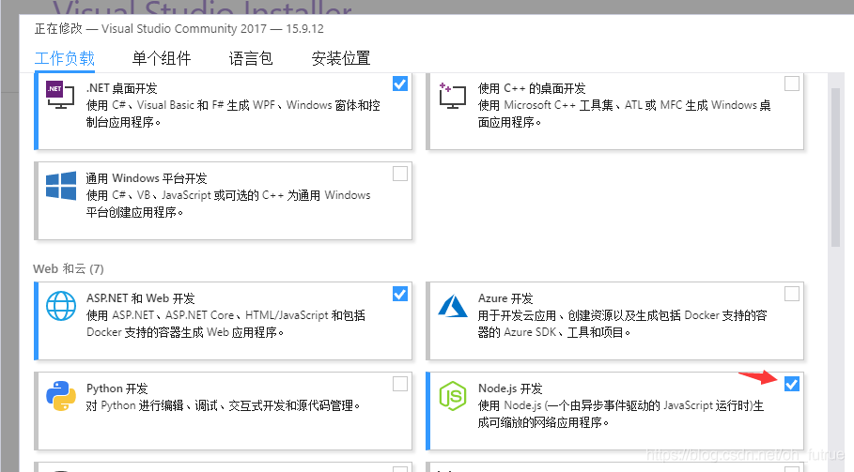Select the Azure 开发 title text
The image size is (854, 472).
point(505,298)
